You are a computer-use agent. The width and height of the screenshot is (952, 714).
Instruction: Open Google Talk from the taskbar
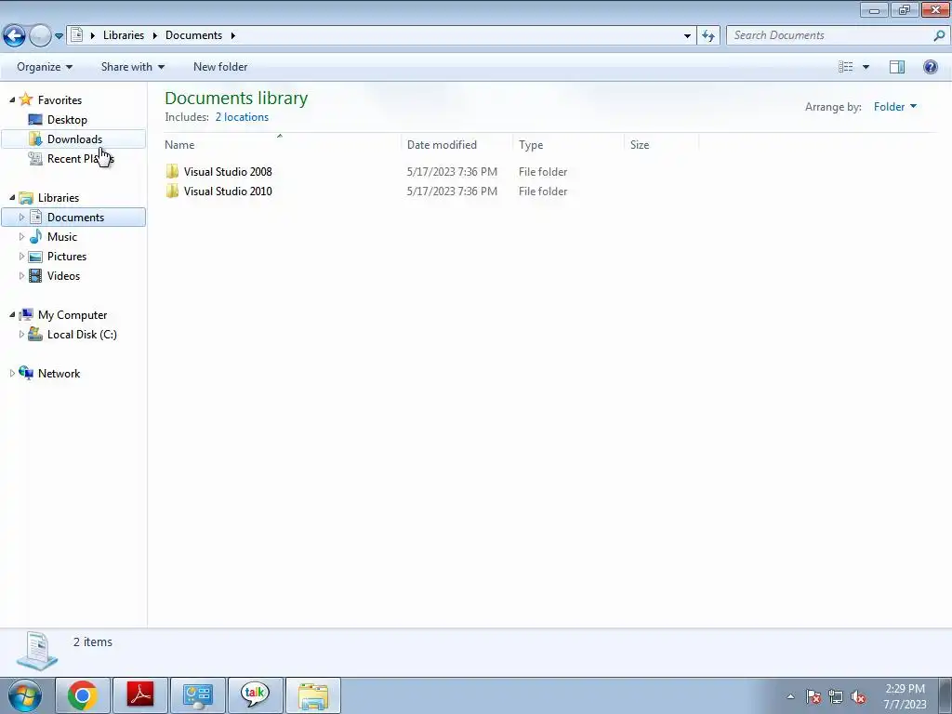255,695
